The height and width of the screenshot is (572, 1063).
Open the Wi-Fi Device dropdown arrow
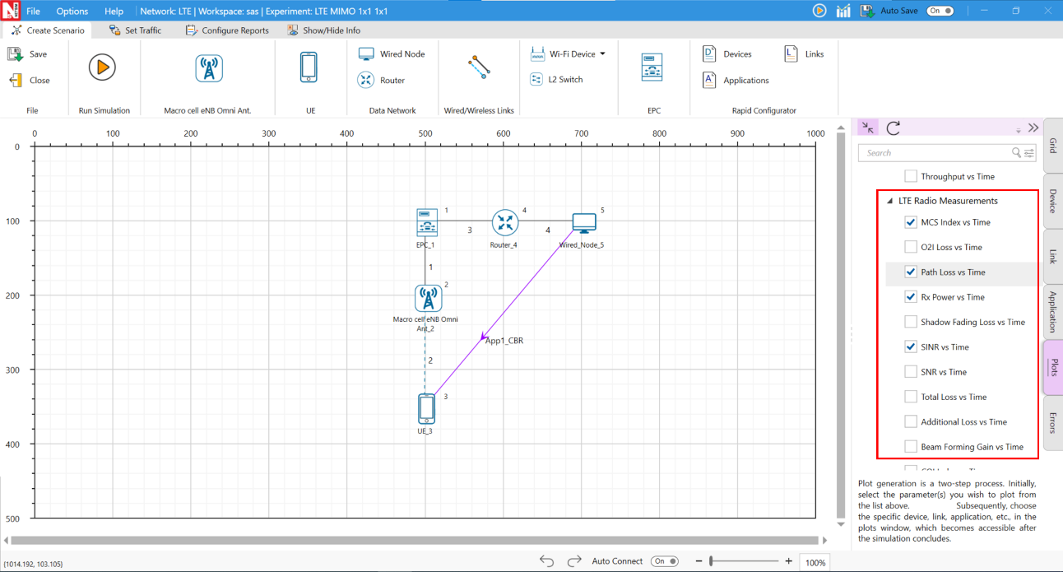[602, 54]
